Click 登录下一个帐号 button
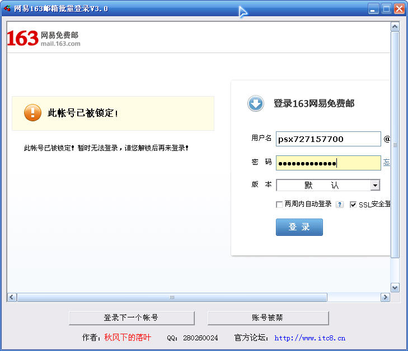Image resolution: width=408 pixels, height=351 pixels. (132, 318)
